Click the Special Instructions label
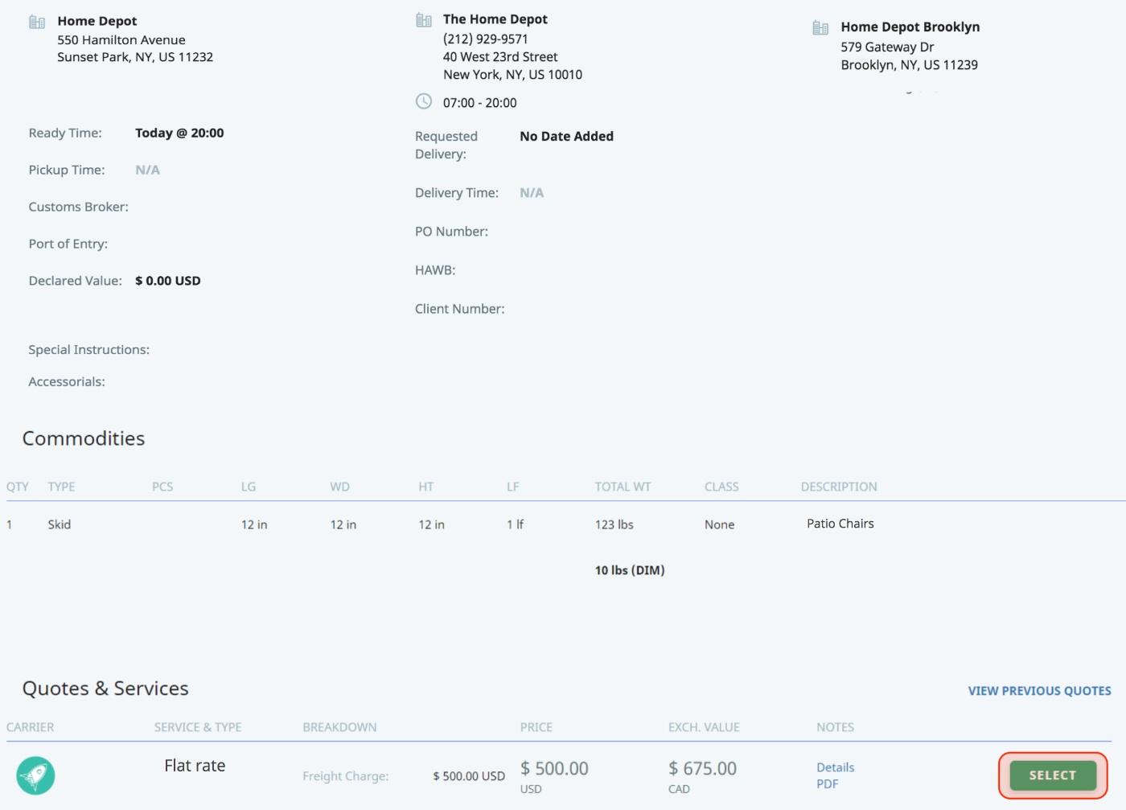Screen dimensions: 1126x810 point(89,350)
